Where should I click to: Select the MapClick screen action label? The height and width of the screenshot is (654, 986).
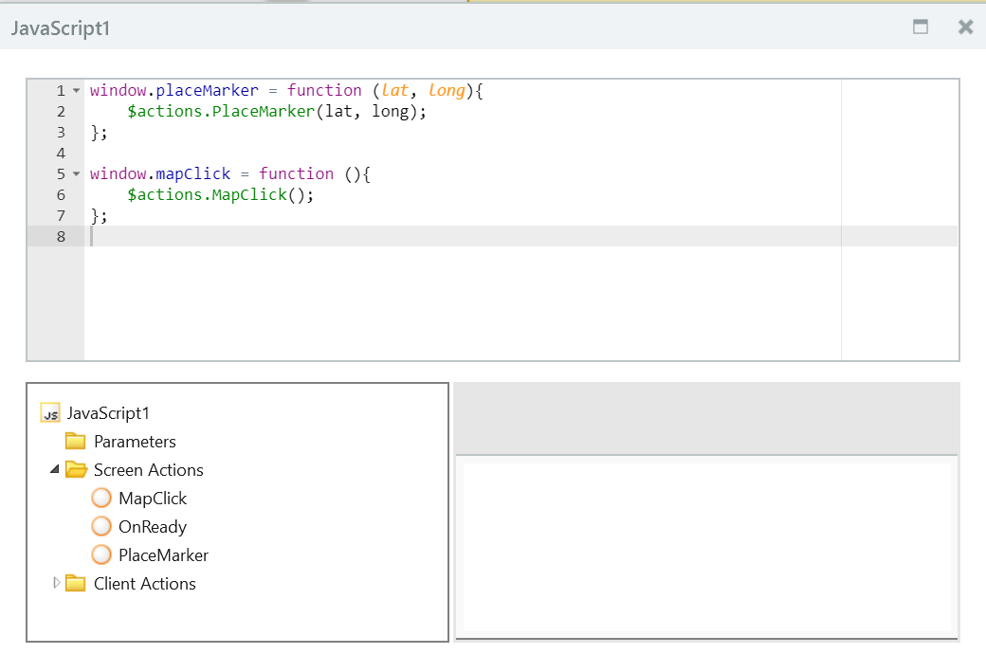154,498
